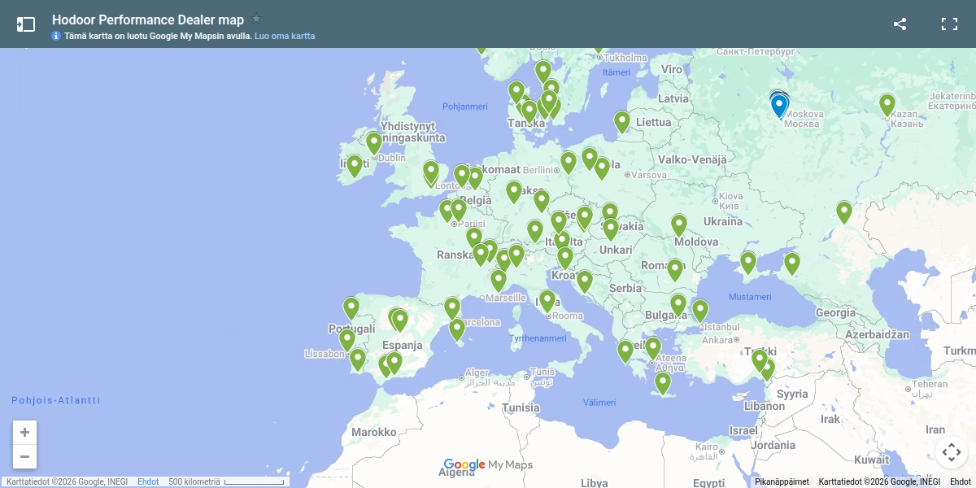Click the Mustameri sea label
Image resolution: width=976 pixels, height=488 pixels.
click(x=750, y=297)
